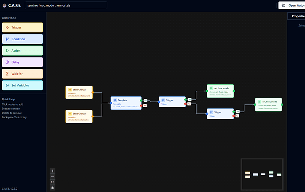Screen dimensions: 305x192
Task: Select the set_hvac_mode thermostat_cuisine action node
Action: (x=220, y=91)
